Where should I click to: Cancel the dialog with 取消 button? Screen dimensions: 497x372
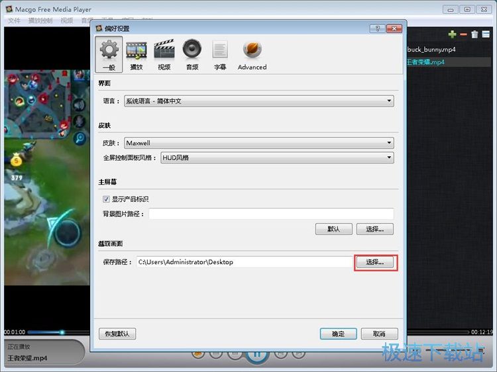tap(379, 334)
